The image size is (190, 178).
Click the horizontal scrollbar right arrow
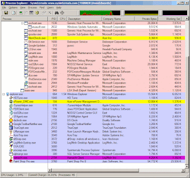183,170
